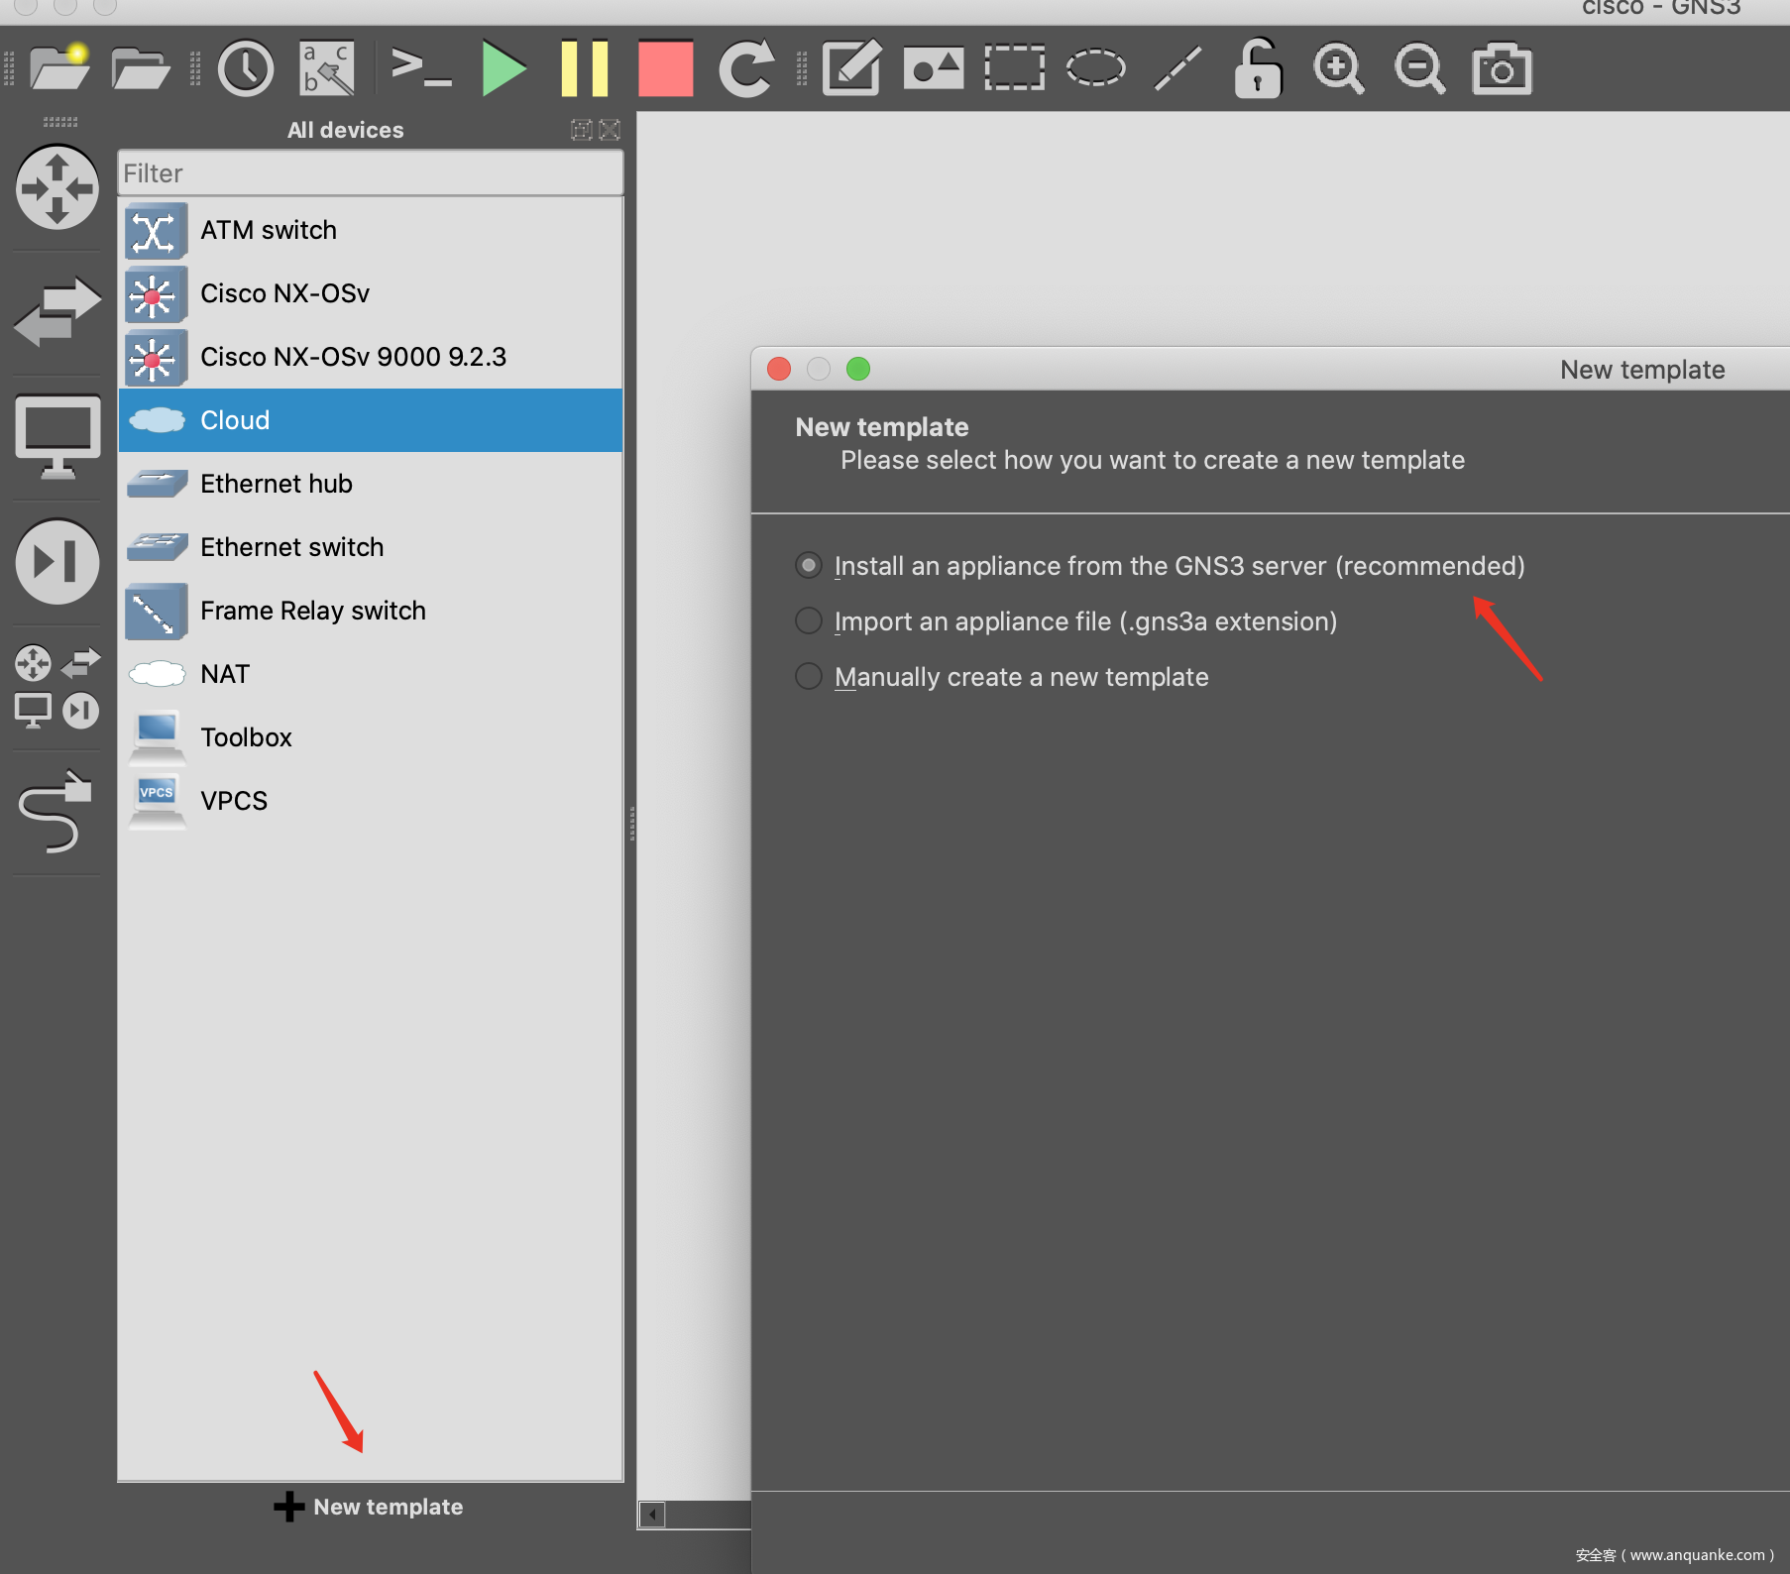
Task: Open the snapshot manager clock icon
Action: (x=245, y=69)
